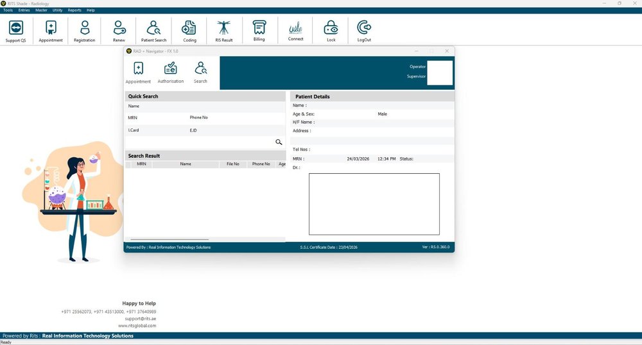Click the operator photo box
Viewport: 642px width, 345px height.
(440, 72)
